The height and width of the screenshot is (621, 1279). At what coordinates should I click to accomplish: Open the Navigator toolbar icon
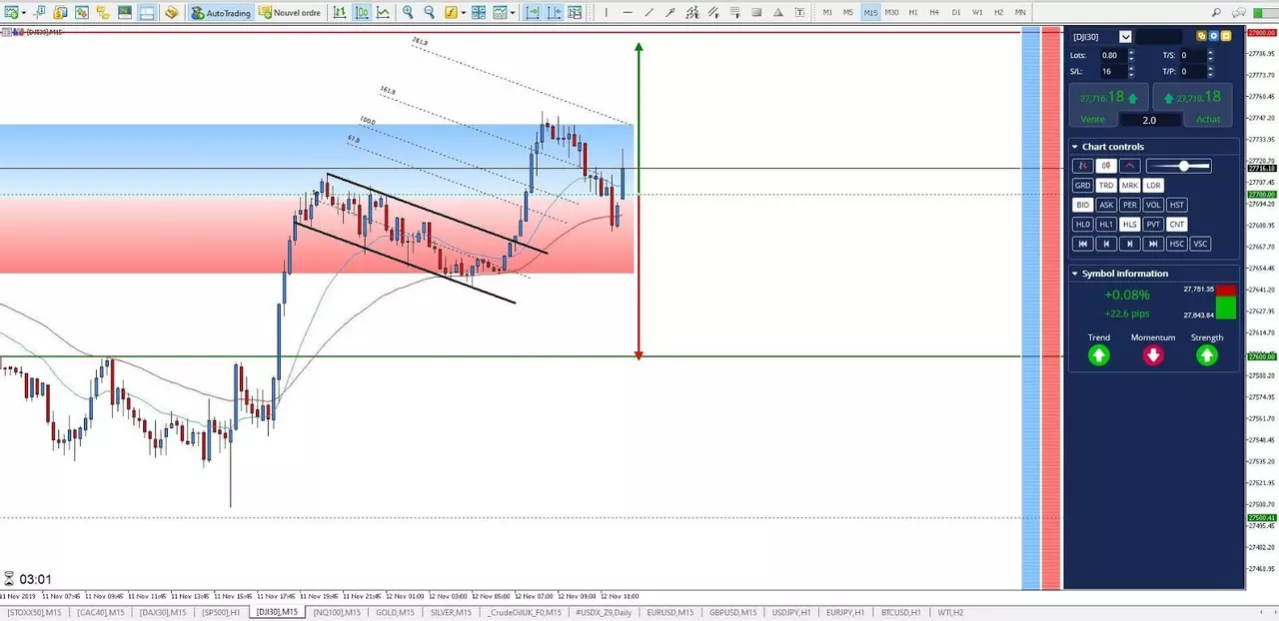pyautogui.click(x=103, y=13)
